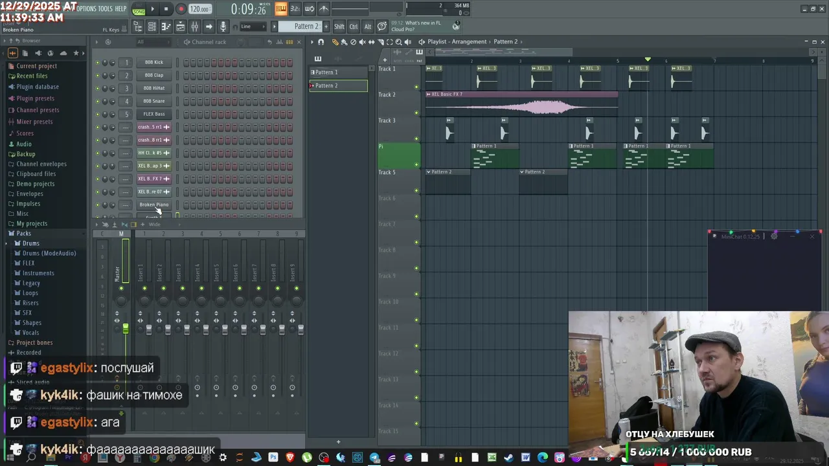Screen dimensions: 829x466
Task: Mute playlist Track 3
Action: [416, 139]
